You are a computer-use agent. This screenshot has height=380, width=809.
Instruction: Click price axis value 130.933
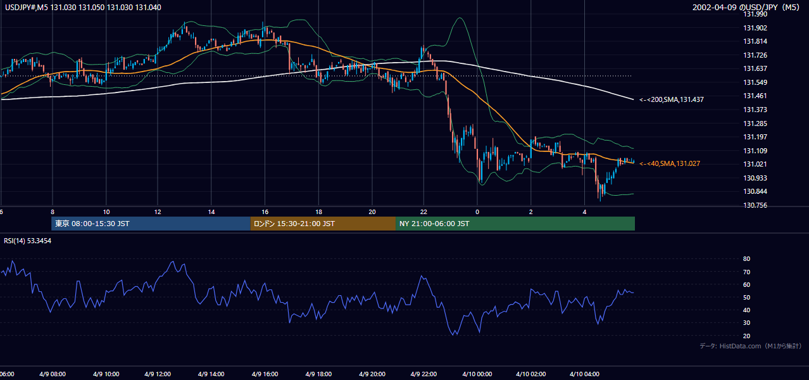point(756,179)
